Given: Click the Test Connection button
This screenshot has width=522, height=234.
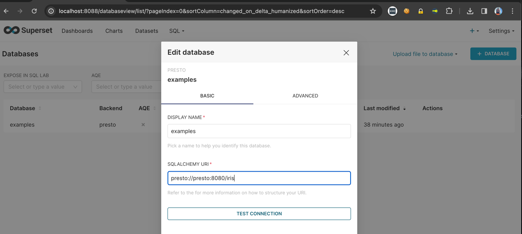Looking at the screenshot, I should (259, 214).
